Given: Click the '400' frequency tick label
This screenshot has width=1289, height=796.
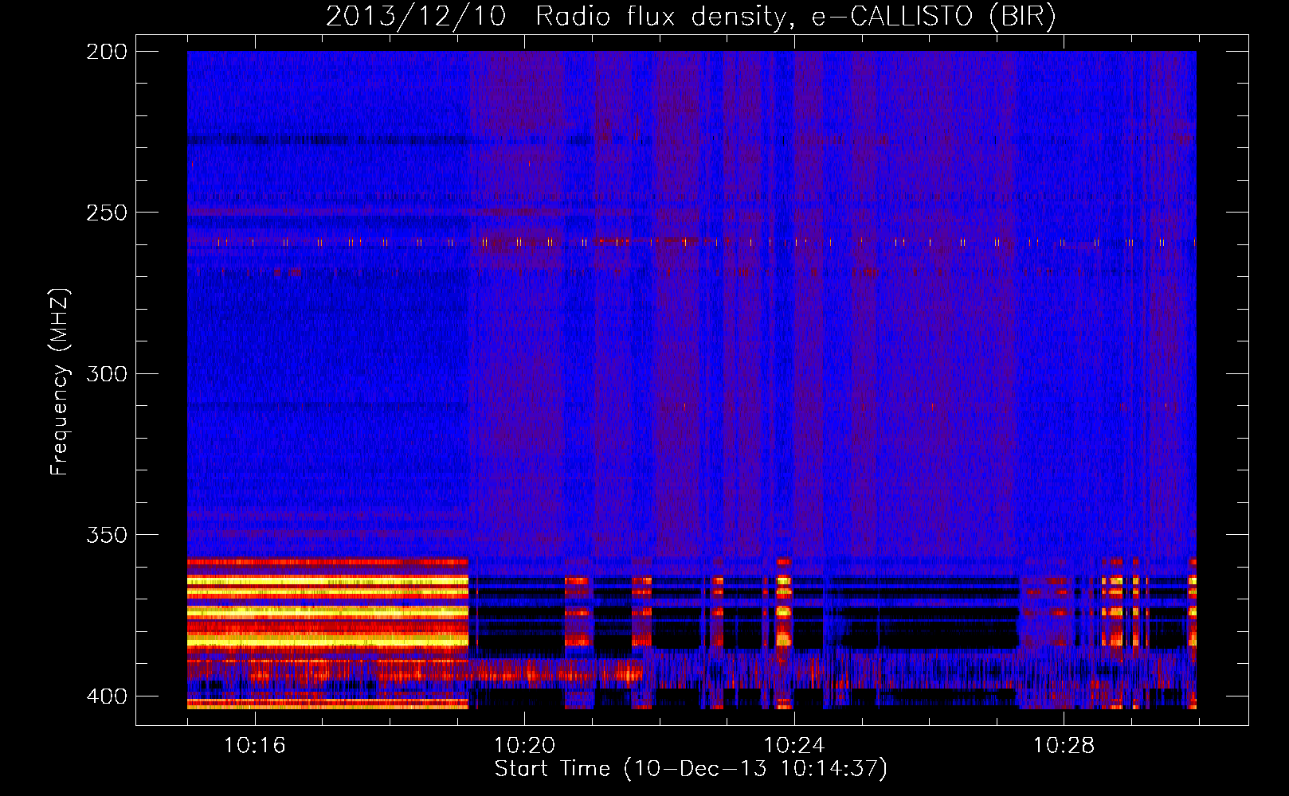Looking at the screenshot, I should tap(107, 696).
